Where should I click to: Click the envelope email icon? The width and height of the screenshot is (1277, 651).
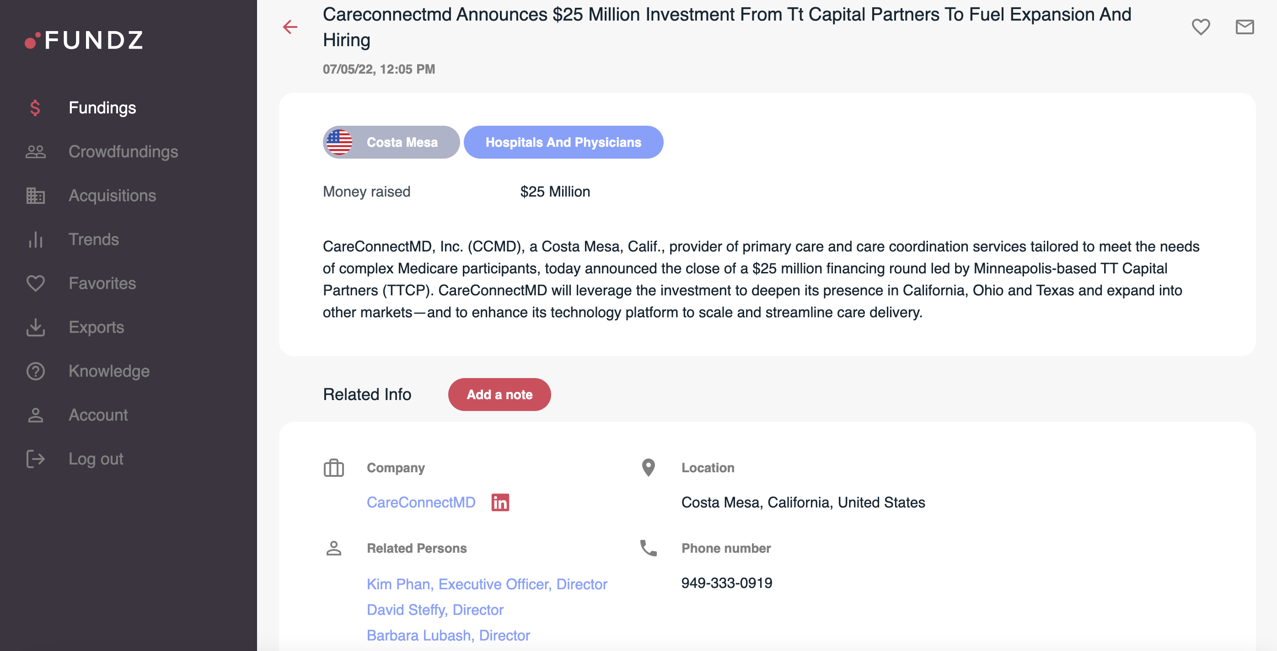click(1244, 27)
